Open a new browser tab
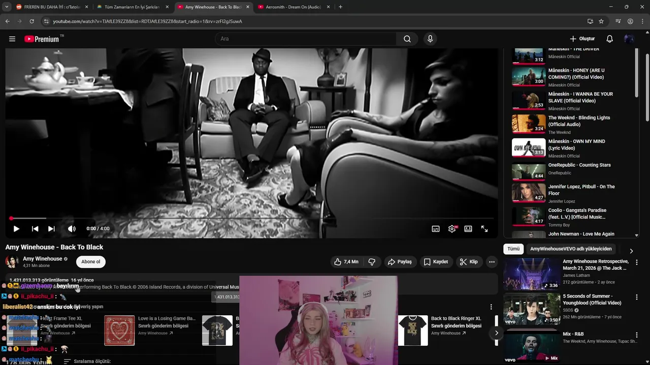650x365 pixels. [x=340, y=7]
